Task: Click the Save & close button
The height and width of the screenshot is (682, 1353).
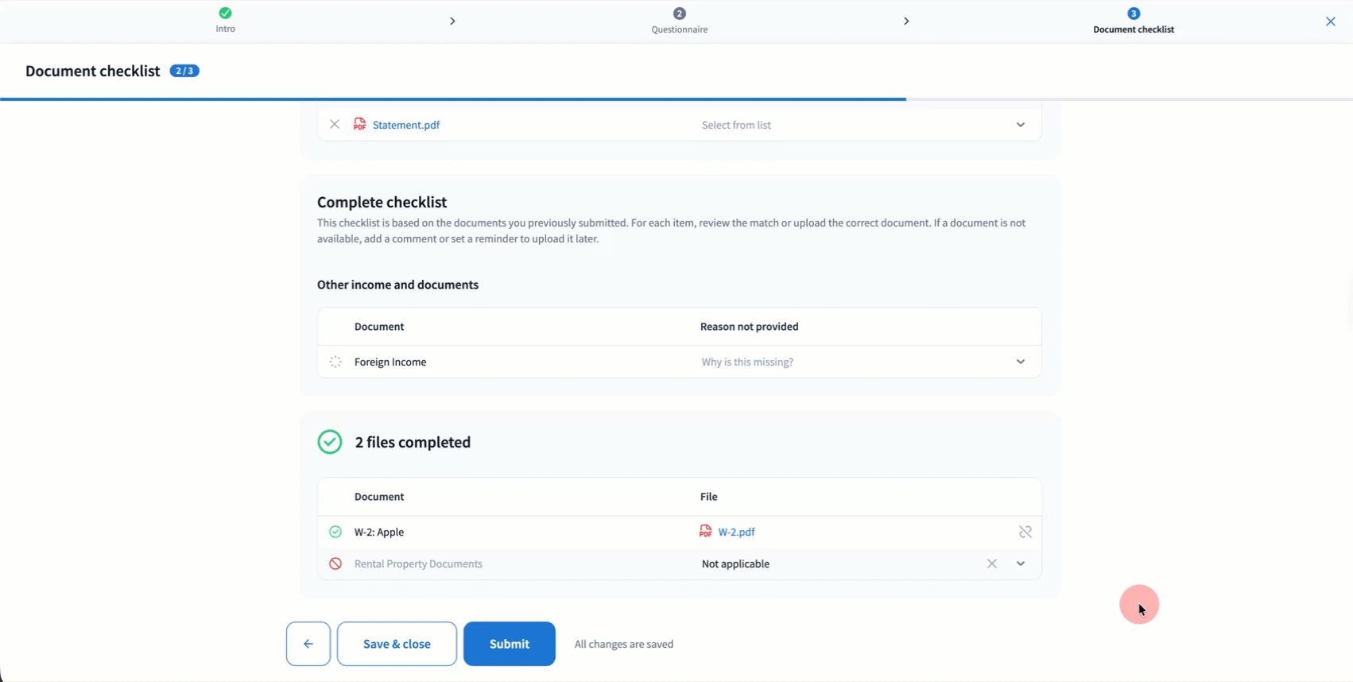Action: click(x=397, y=644)
